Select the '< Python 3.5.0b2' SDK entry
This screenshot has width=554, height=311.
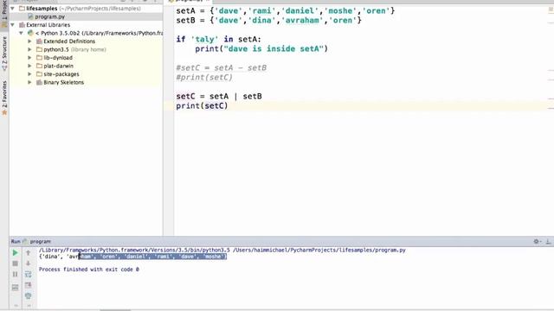(99, 33)
